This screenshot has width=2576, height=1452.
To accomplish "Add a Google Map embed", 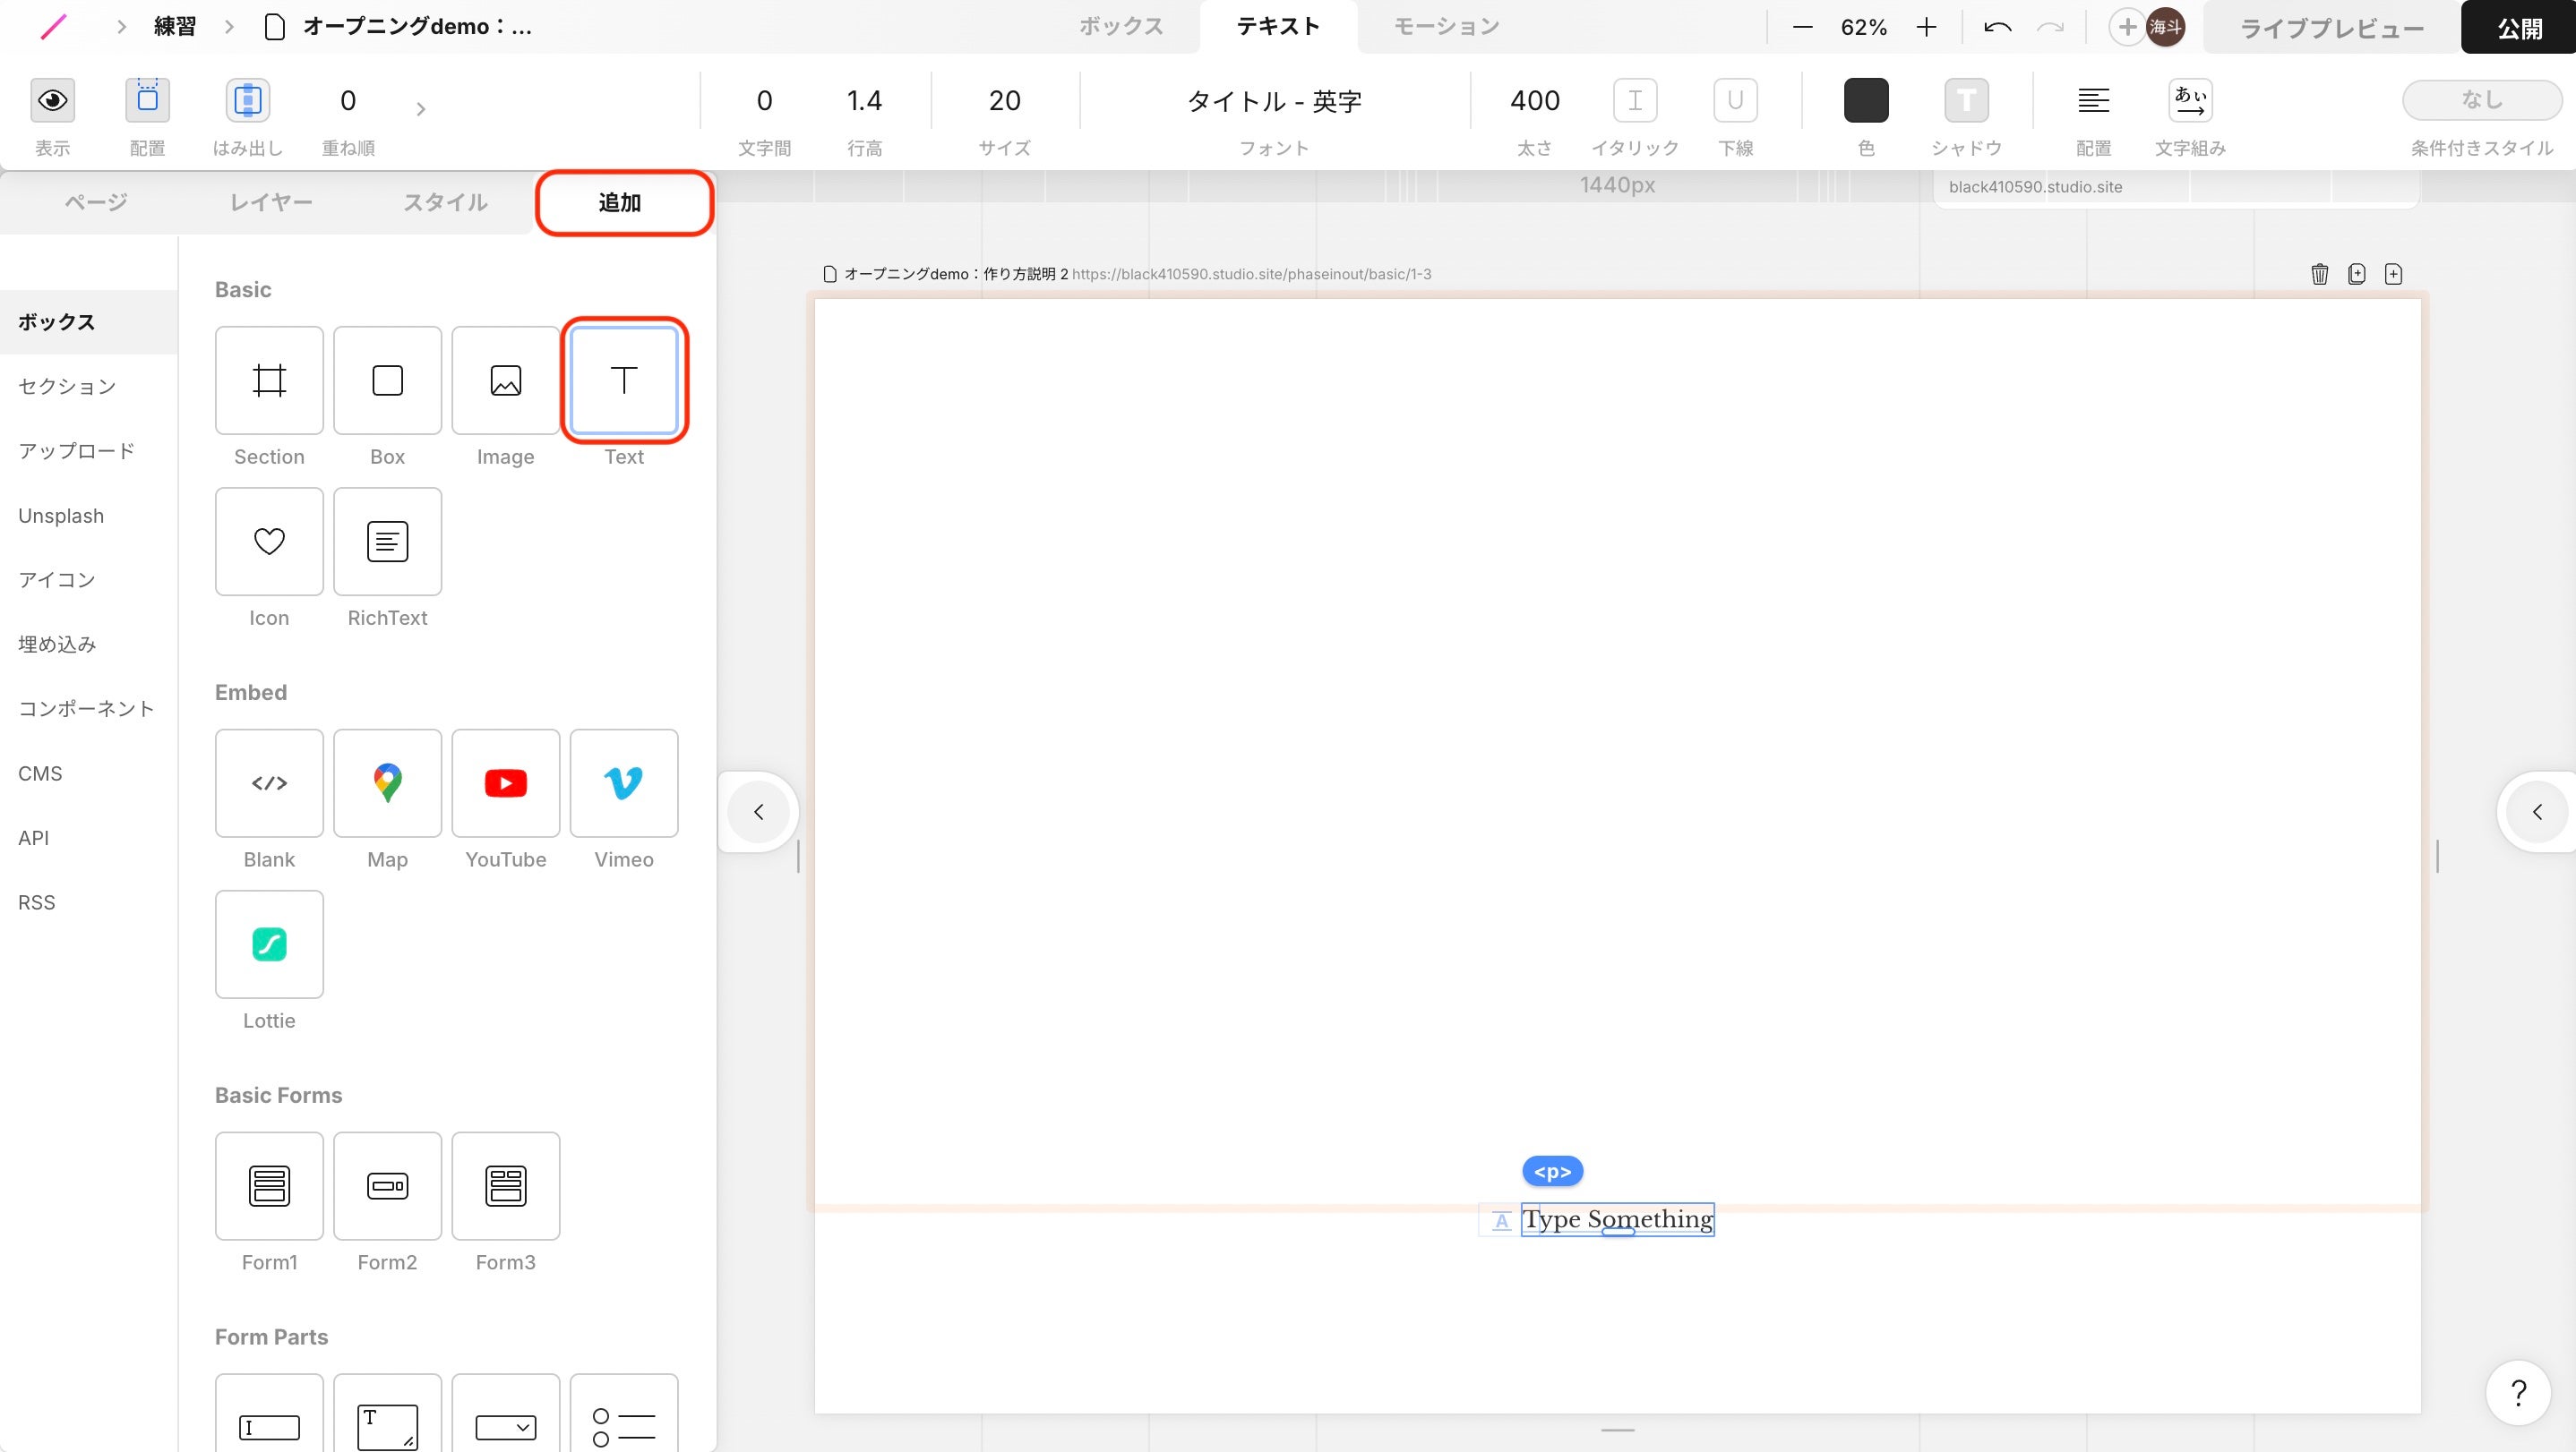I will (x=387, y=782).
